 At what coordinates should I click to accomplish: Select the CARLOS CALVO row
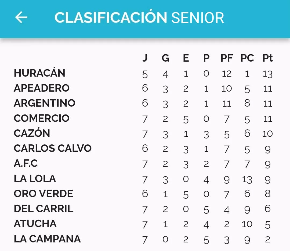[x=53, y=148]
